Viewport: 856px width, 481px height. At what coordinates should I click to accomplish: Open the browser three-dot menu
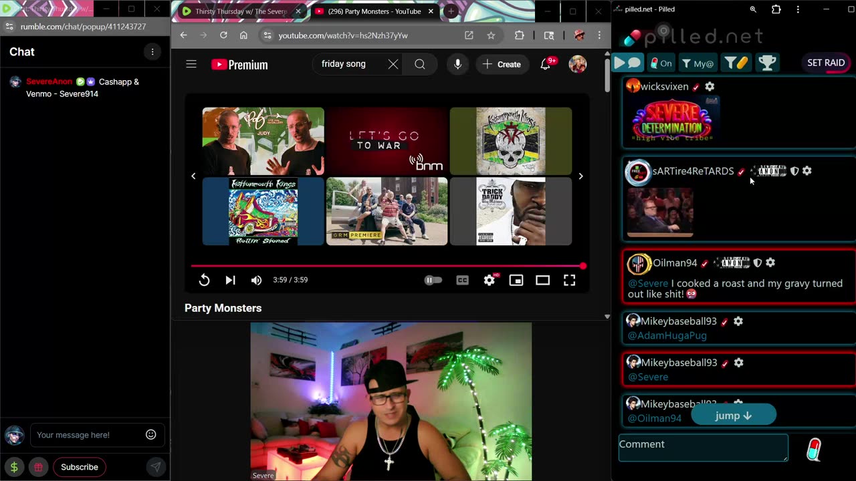click(x=599, y=35)
